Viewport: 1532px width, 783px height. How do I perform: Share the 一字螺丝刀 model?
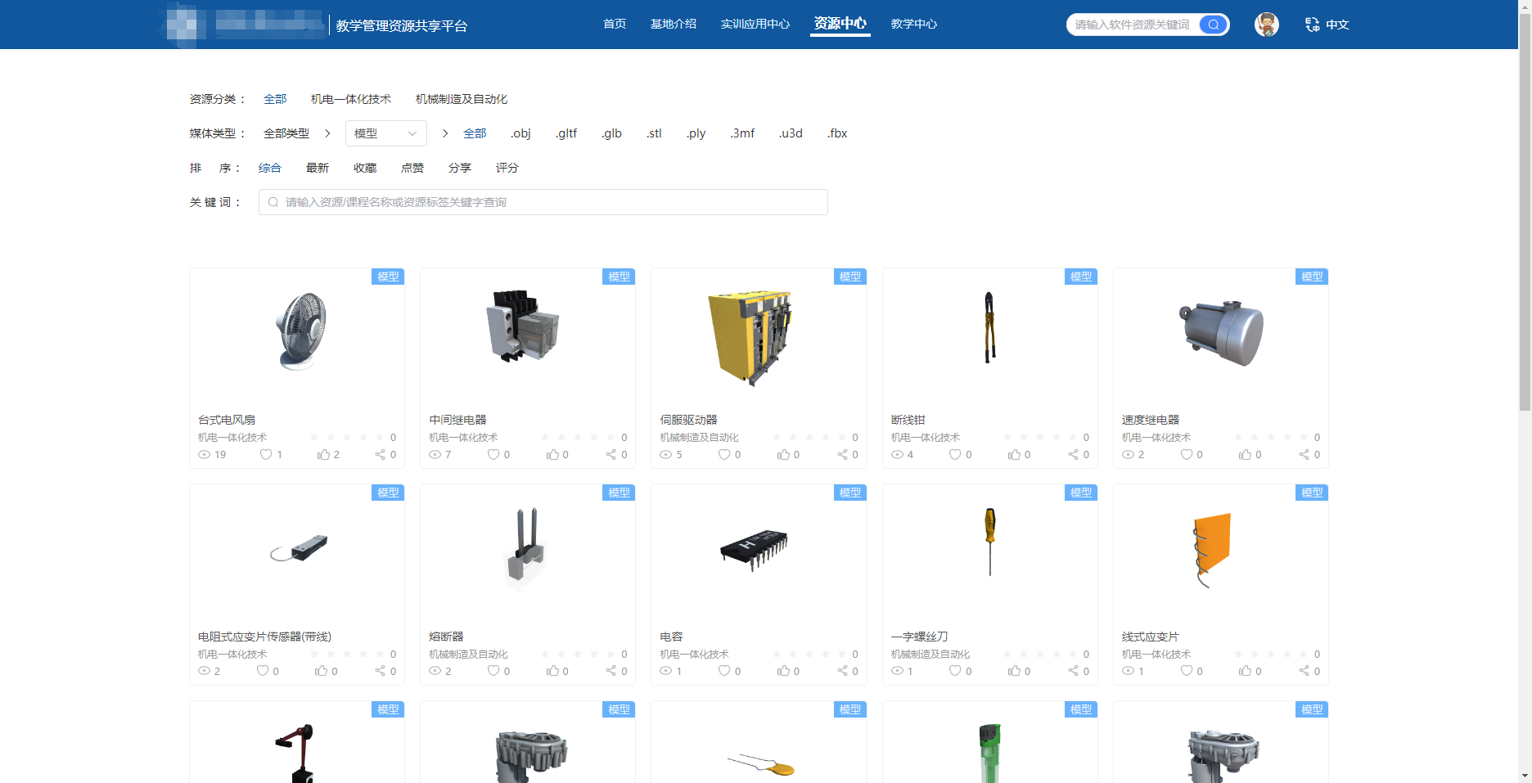[1073, 671]
